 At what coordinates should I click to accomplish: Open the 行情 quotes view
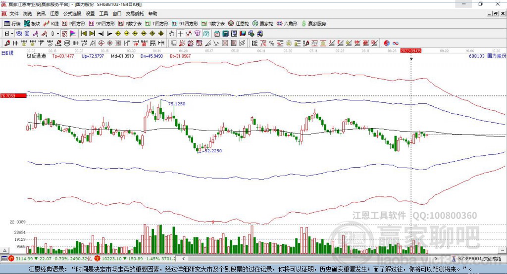coord(12,24)
